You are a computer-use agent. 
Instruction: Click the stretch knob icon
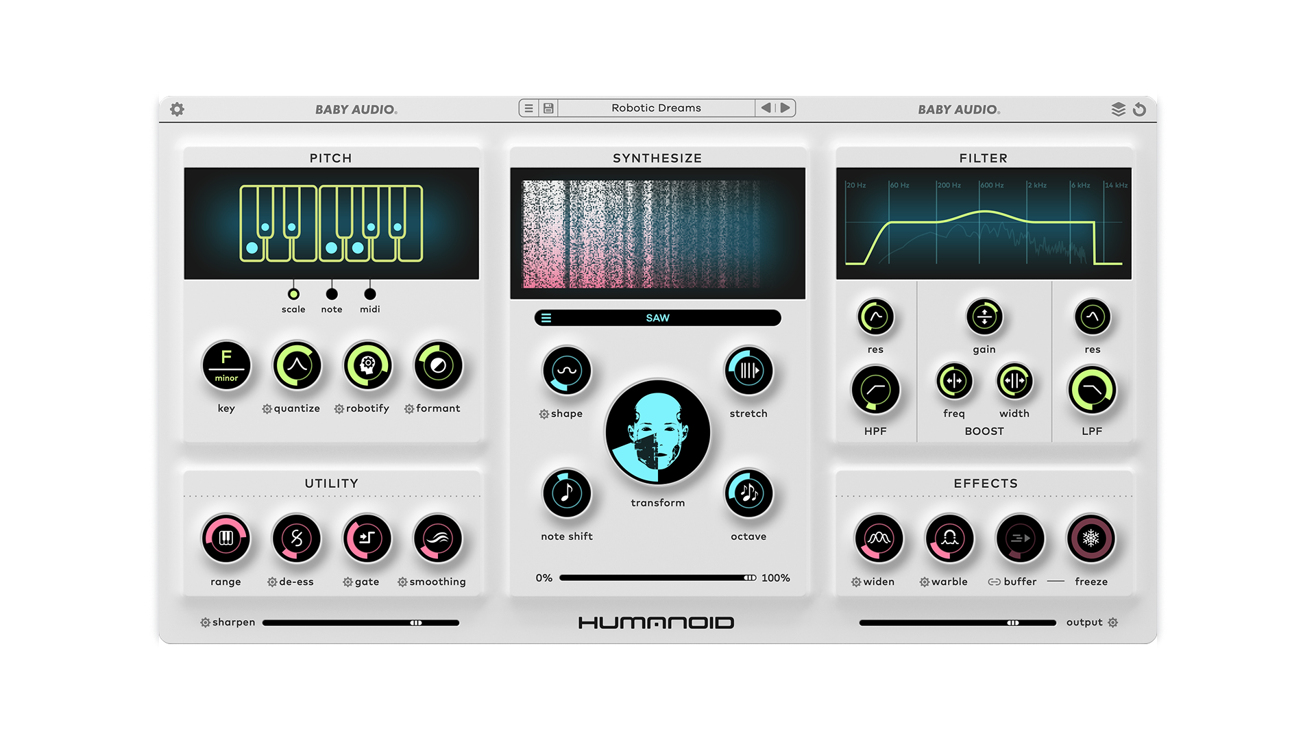tap(748, 371)
